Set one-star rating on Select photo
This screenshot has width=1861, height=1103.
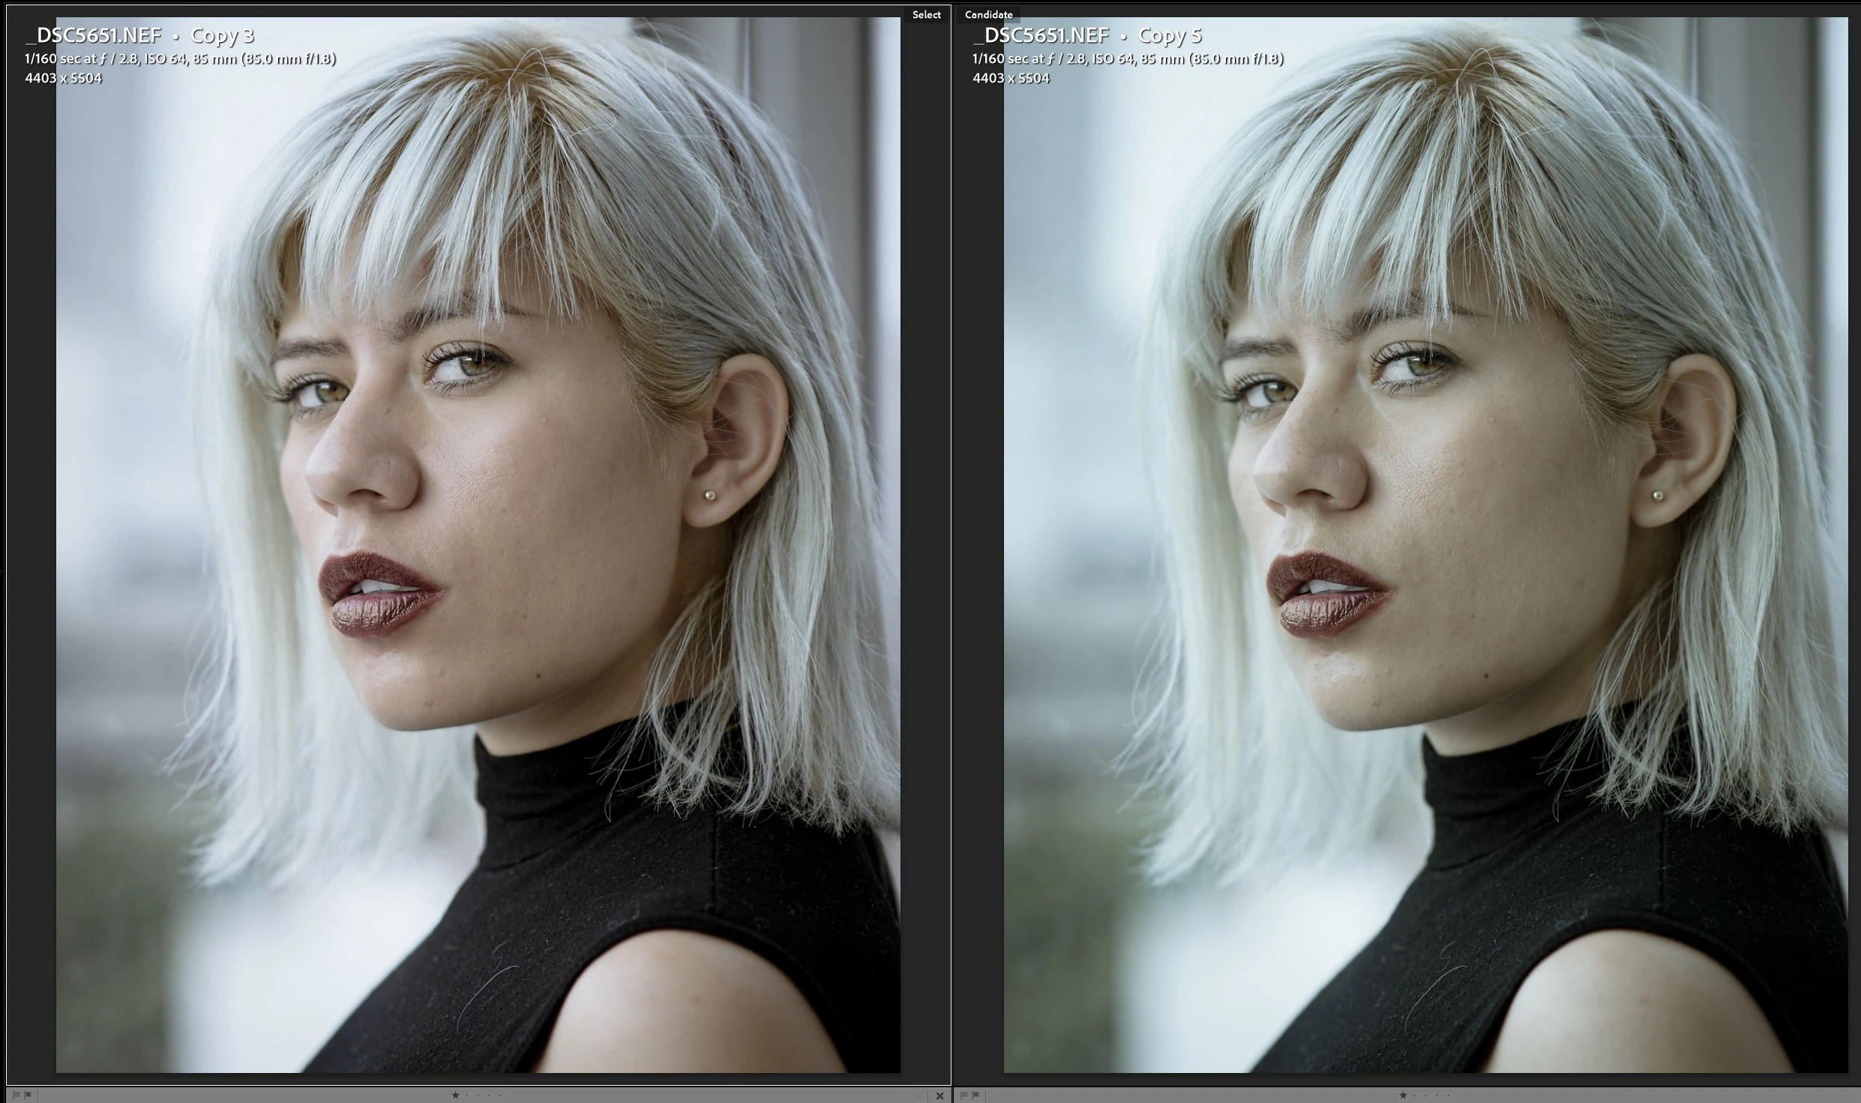click(x=455, y=1095)
